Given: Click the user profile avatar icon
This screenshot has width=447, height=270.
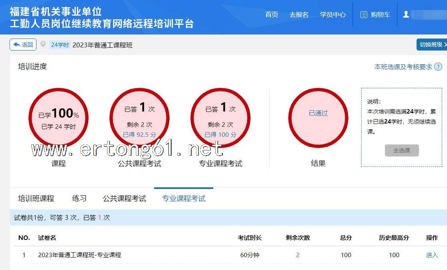Looking at the screenshot, I should 406,14.
